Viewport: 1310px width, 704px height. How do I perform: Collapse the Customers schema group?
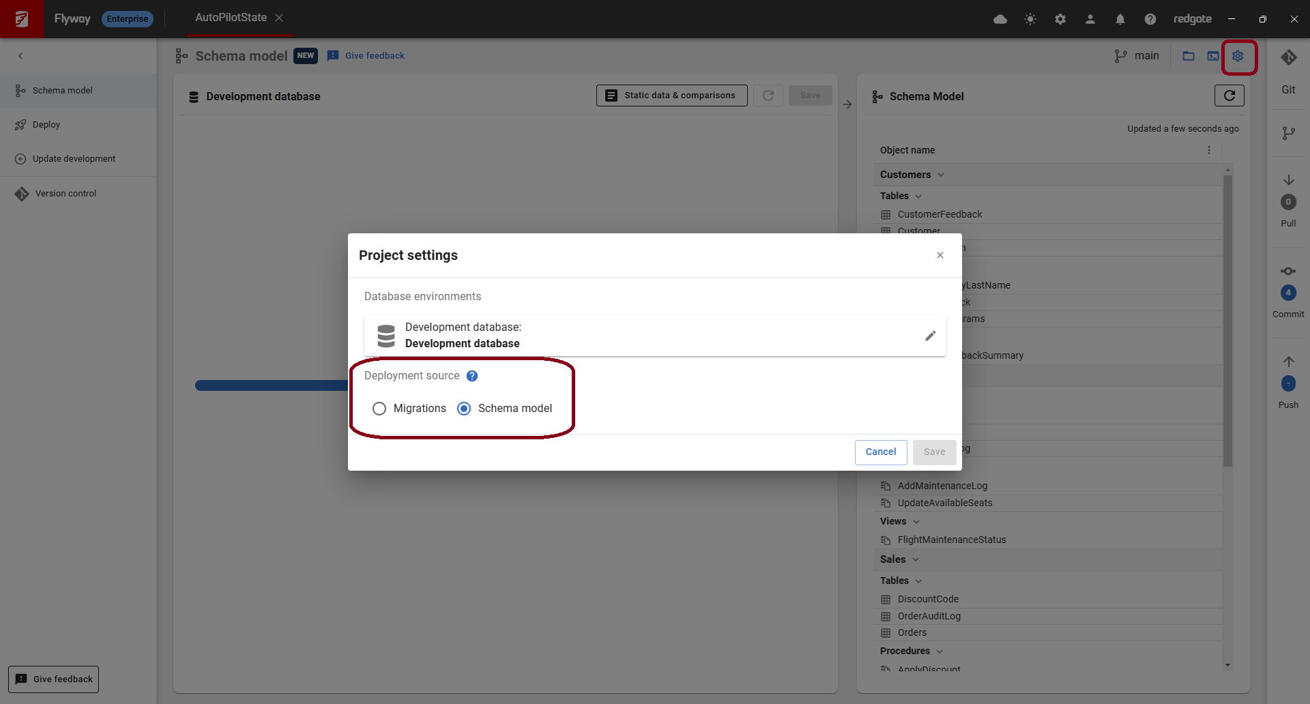click(x=941, y=175)
